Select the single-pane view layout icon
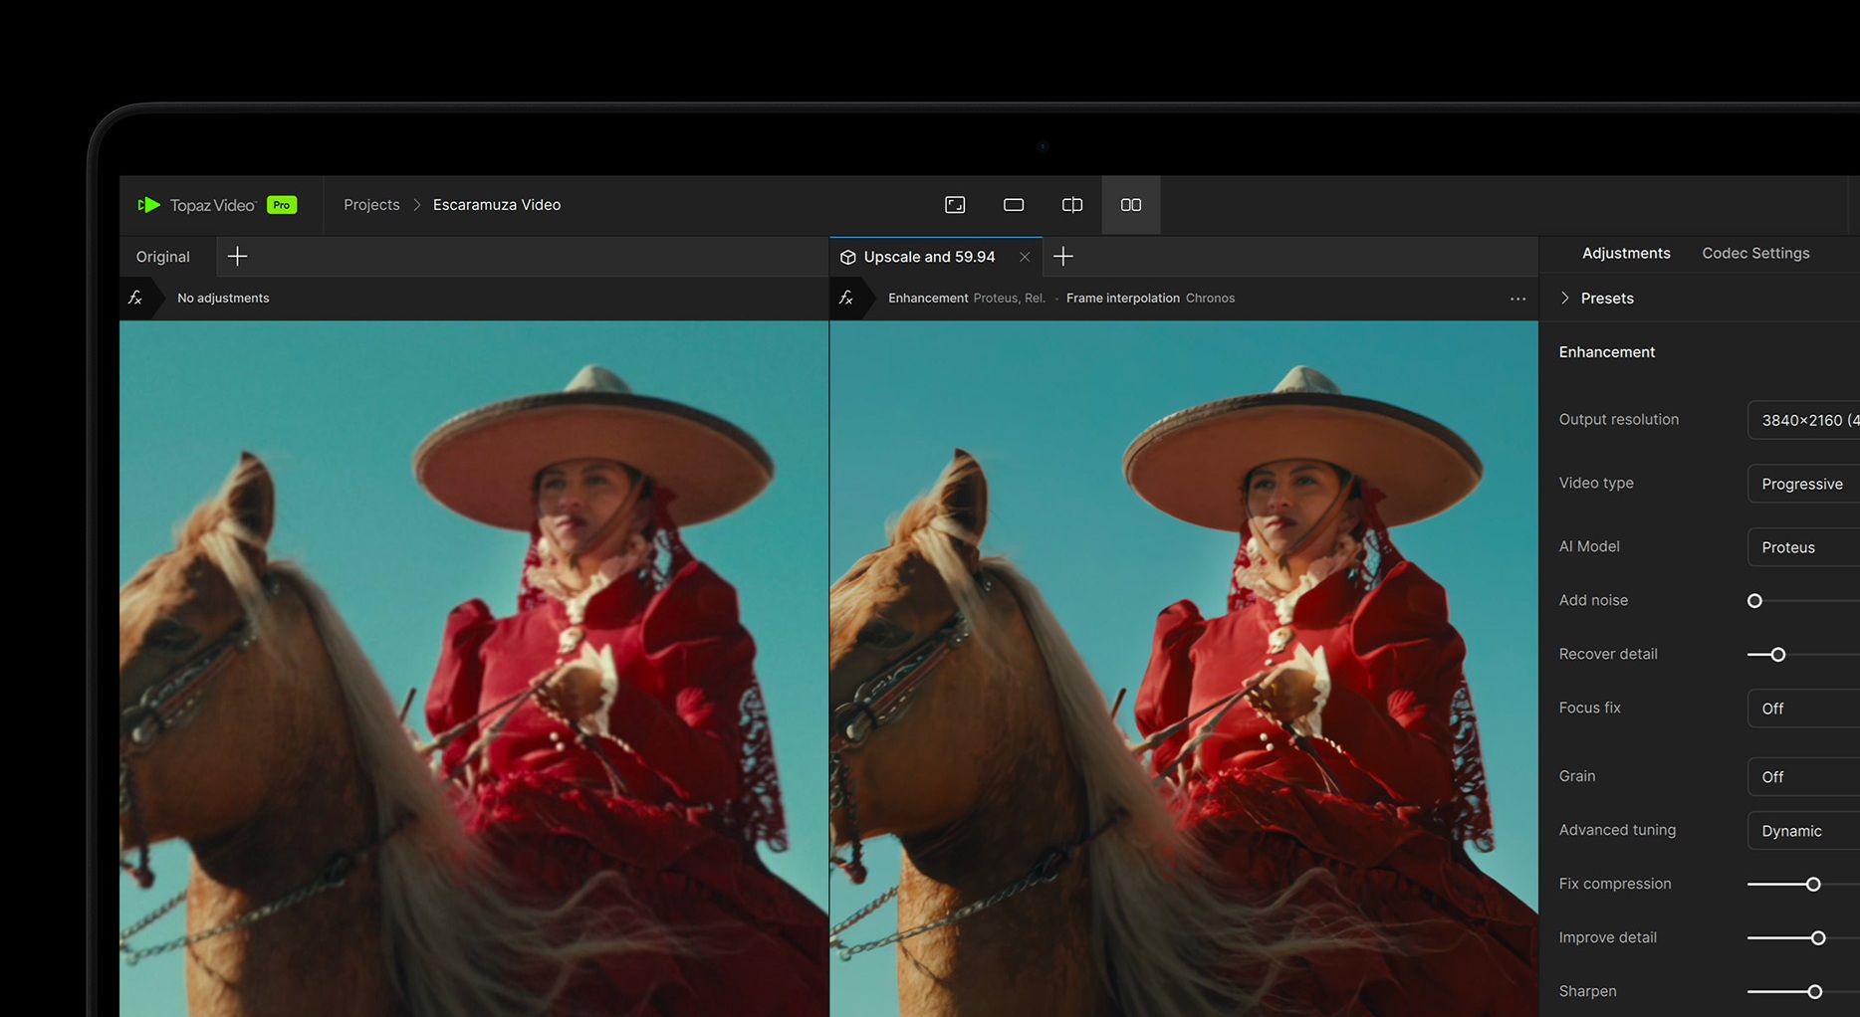 coord(1014,205)
